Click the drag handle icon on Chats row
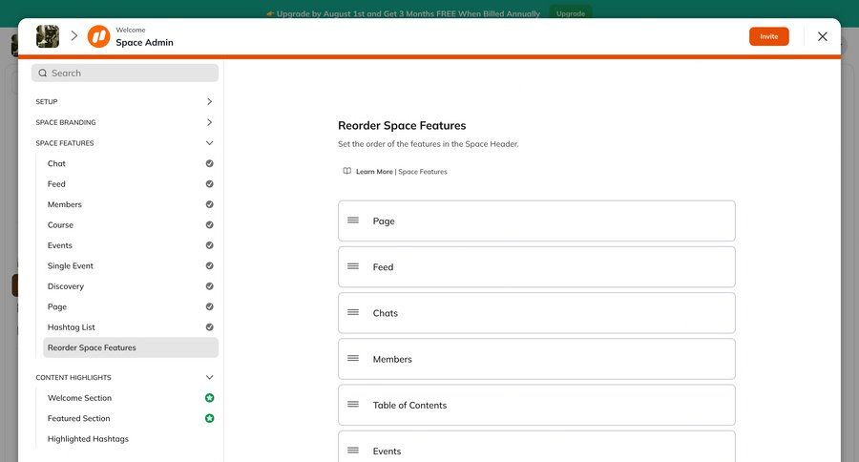 [353, 312]
